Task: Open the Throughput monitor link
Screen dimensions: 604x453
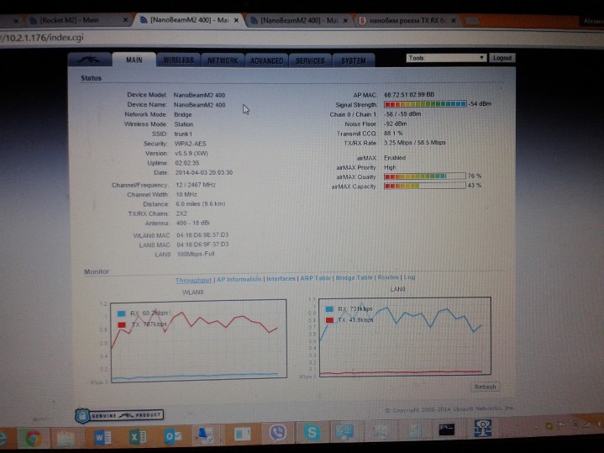Action: [x=193, y=280]
